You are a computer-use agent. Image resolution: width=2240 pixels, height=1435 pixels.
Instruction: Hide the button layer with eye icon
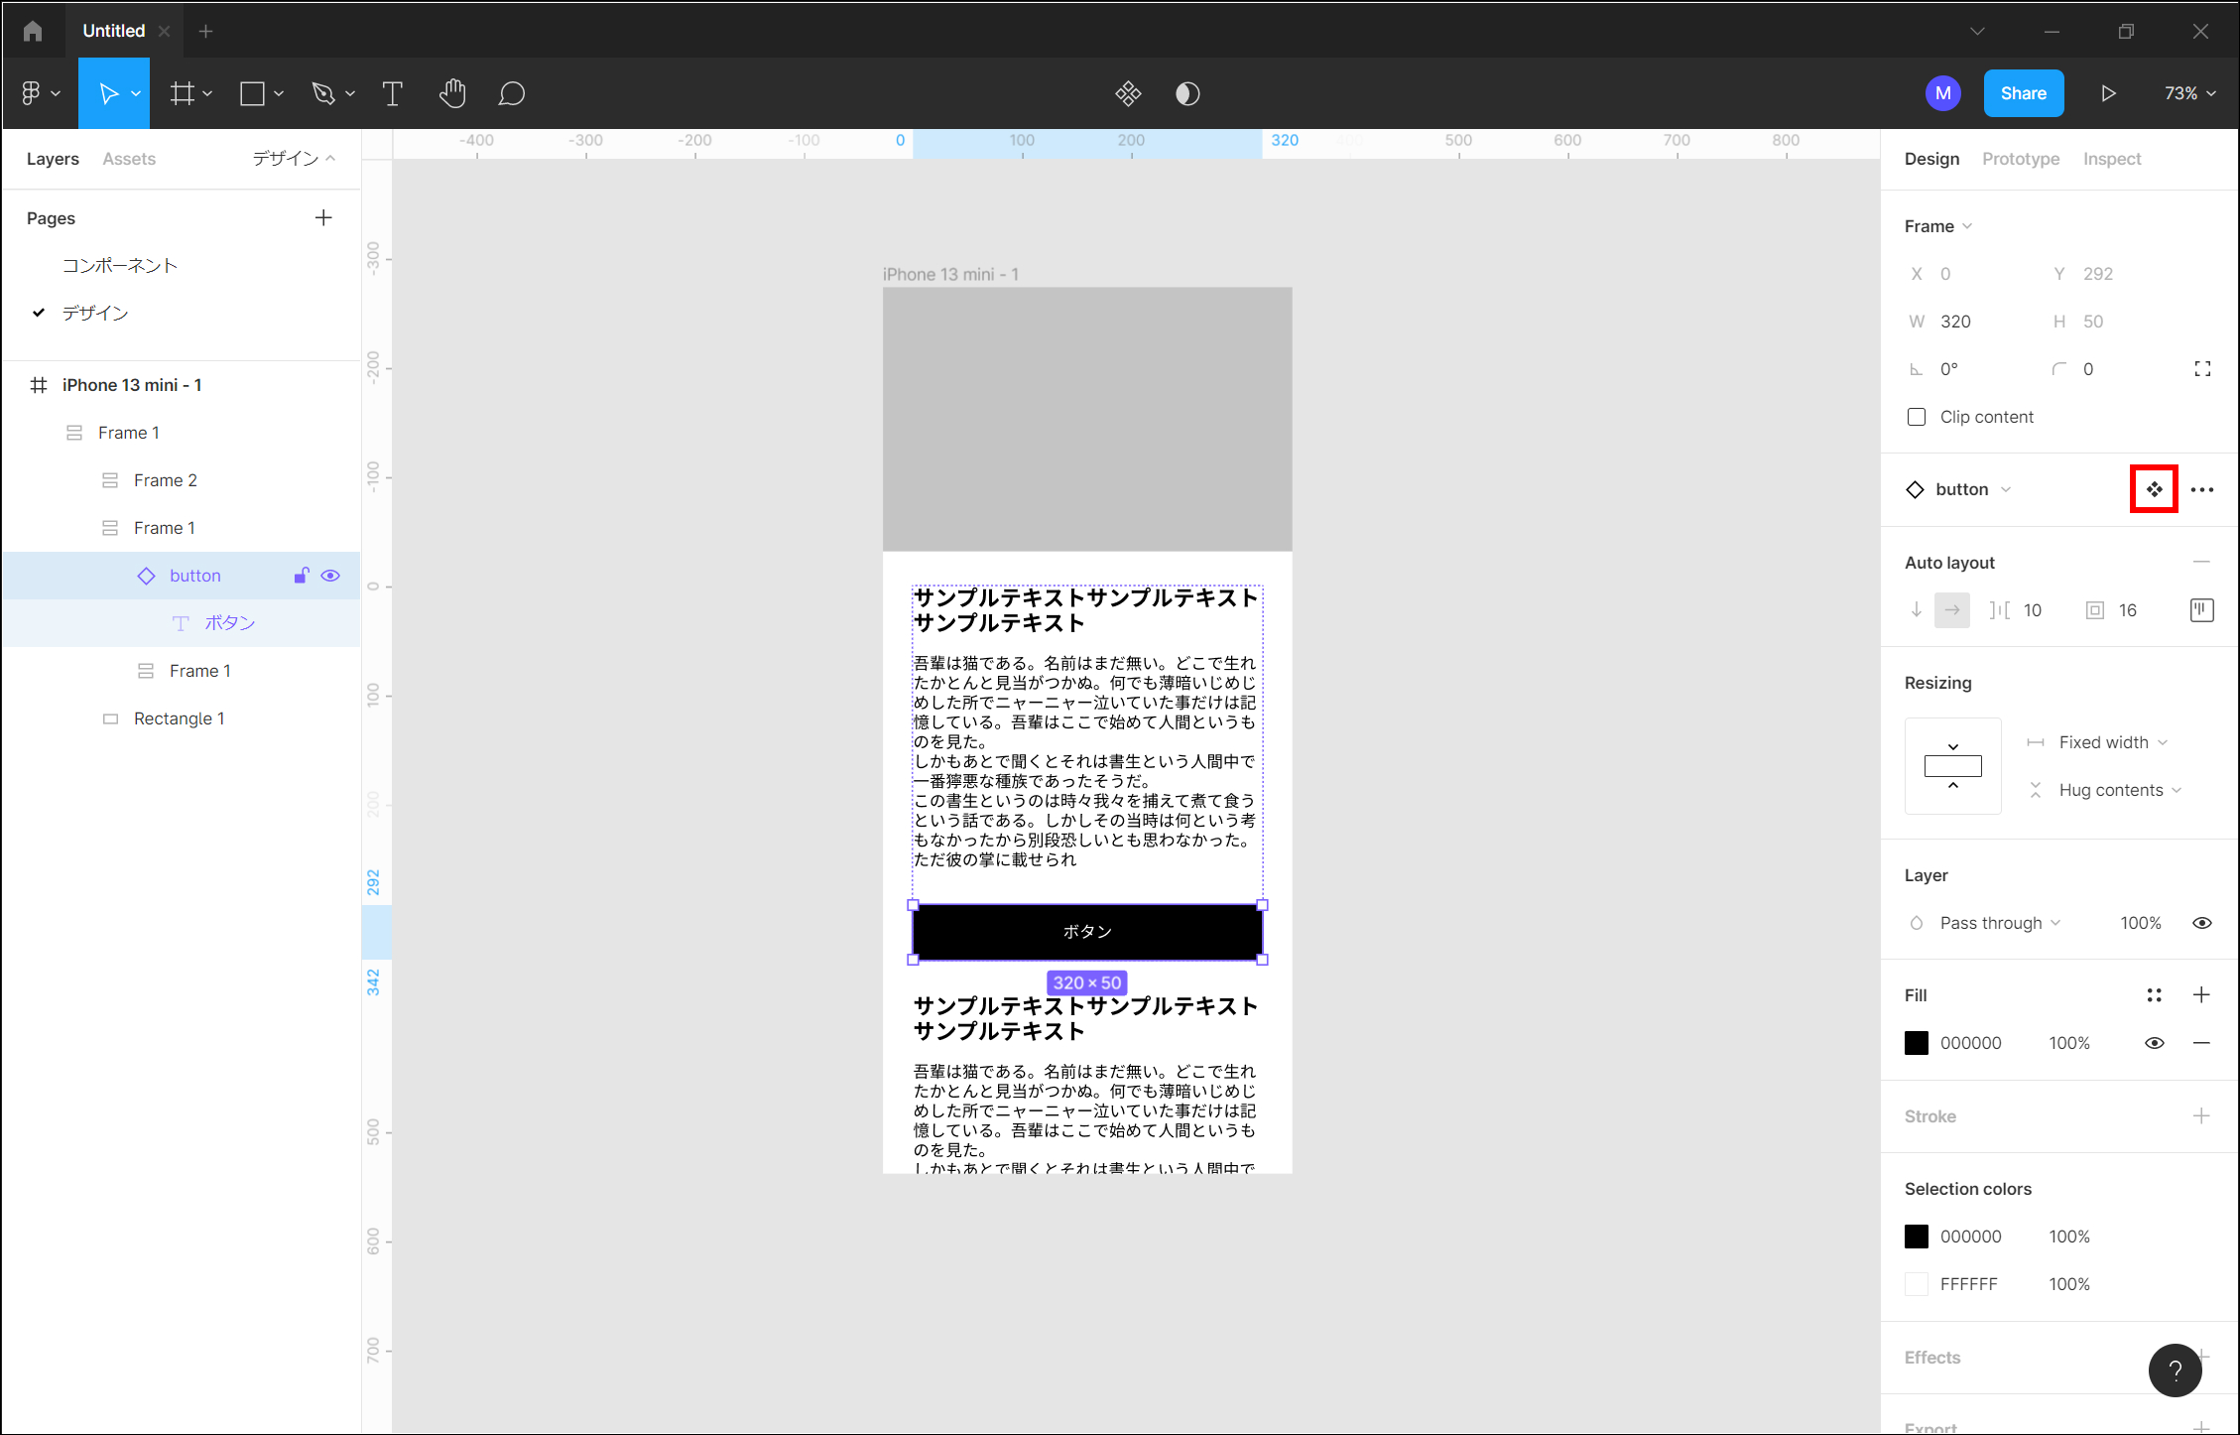coord(330,576)
